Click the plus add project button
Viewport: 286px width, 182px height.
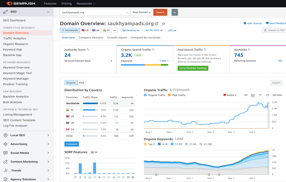click(x=175, y=12)
